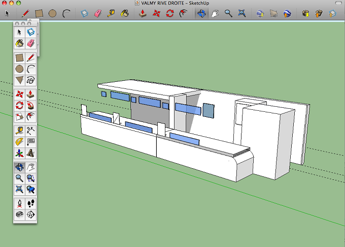The height and width of the screenshot is (247, 345).
Task: Activate the Protractor tool
Action: pyautogui.click(x=19, y=142)
